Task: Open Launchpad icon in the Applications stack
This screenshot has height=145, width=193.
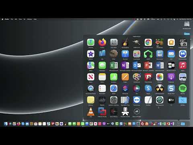Action: (137, 54)
